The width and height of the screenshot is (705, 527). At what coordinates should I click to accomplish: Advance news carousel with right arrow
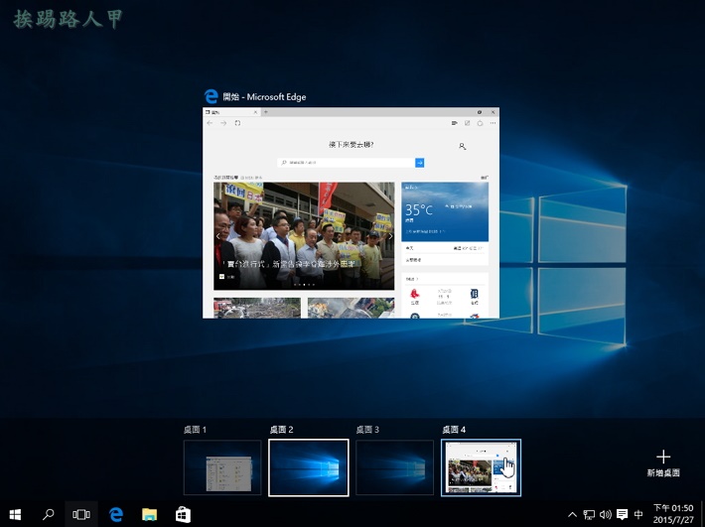(x=390, y=236)
